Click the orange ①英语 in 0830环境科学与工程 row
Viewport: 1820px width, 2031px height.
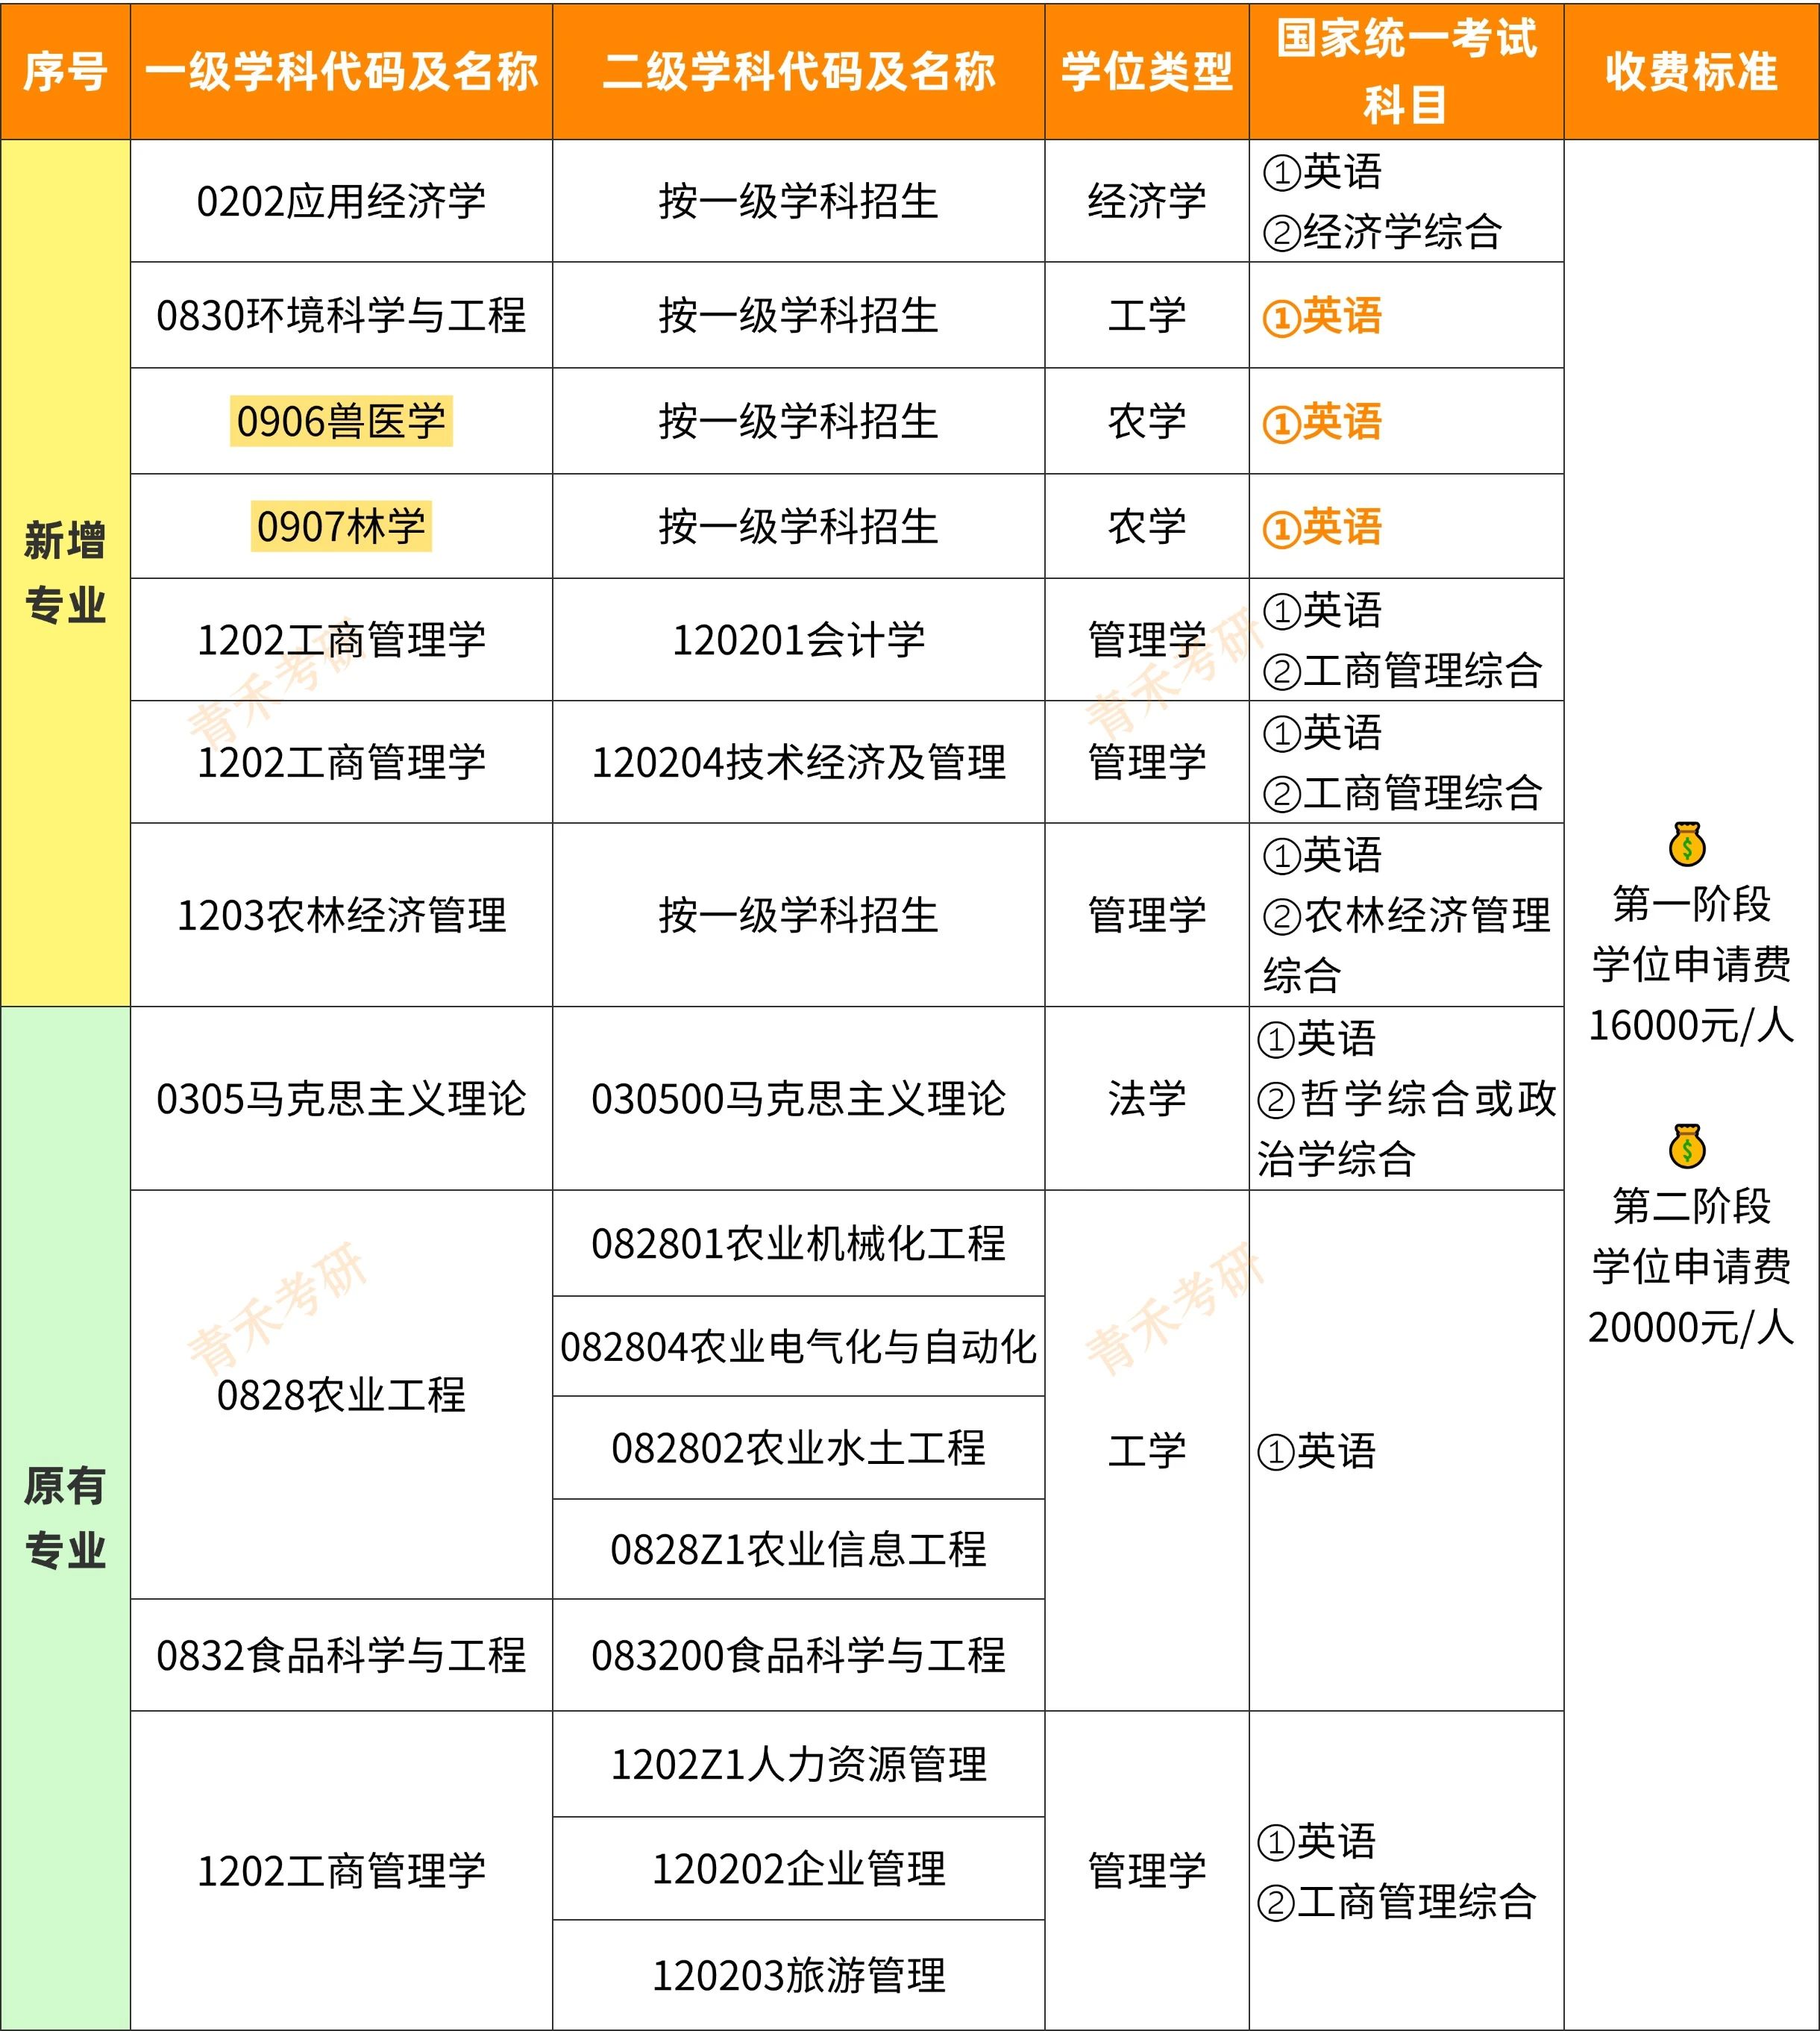click(1321, 316)
